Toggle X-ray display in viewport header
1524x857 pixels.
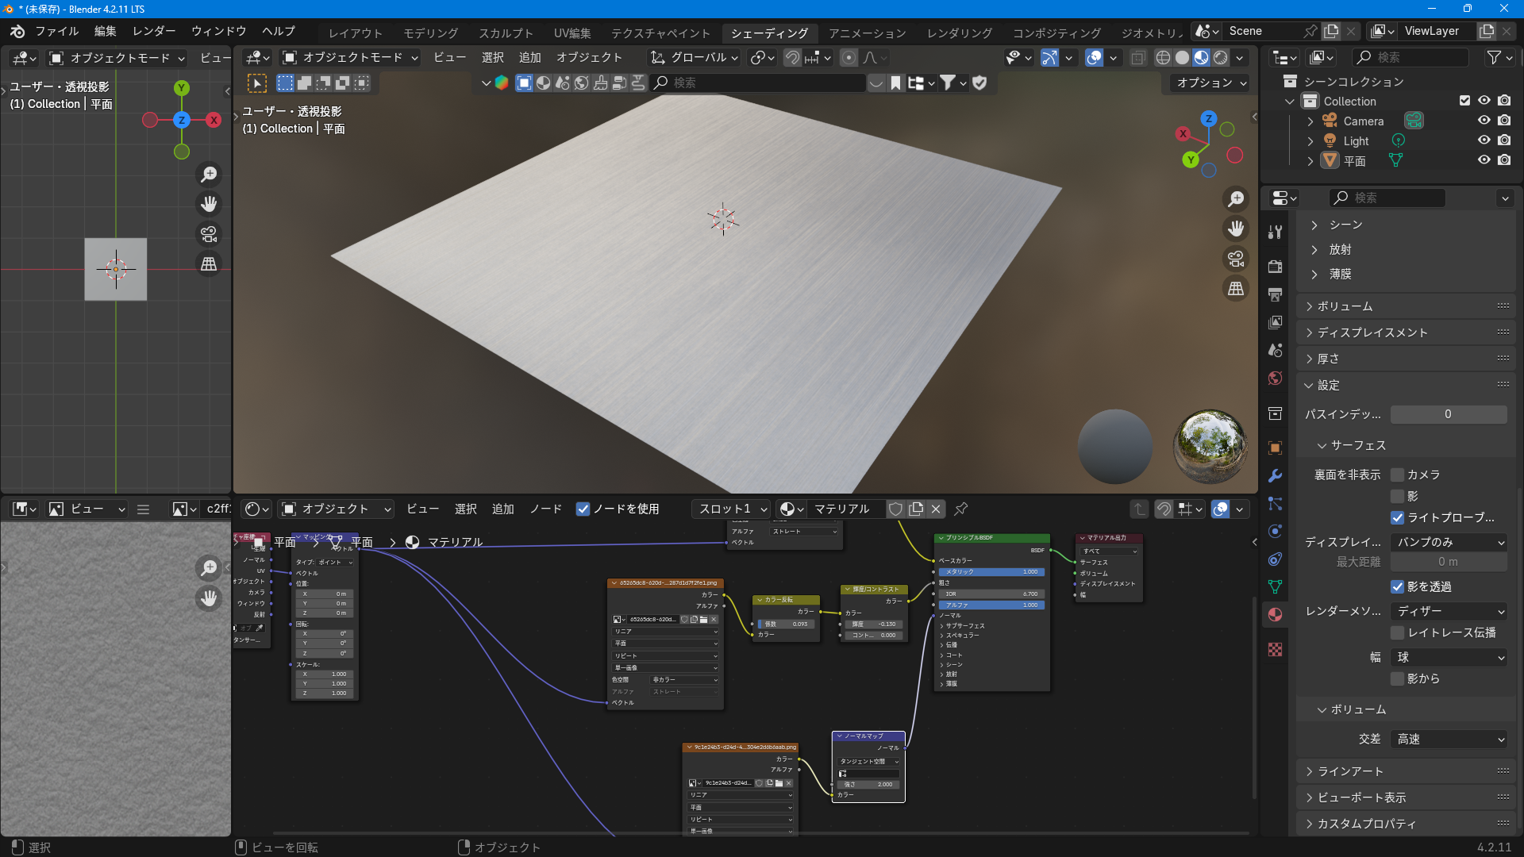coord(1138,58)
